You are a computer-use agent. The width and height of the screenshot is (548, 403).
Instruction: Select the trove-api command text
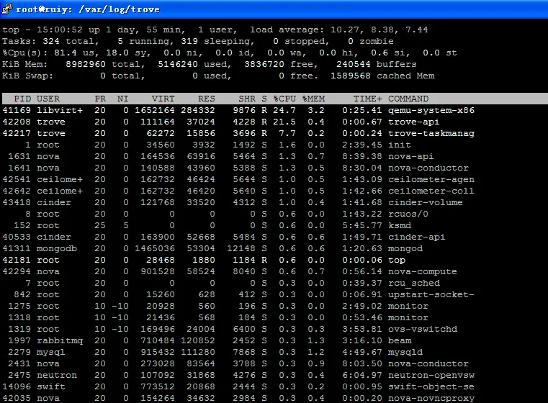coord(414,122)
